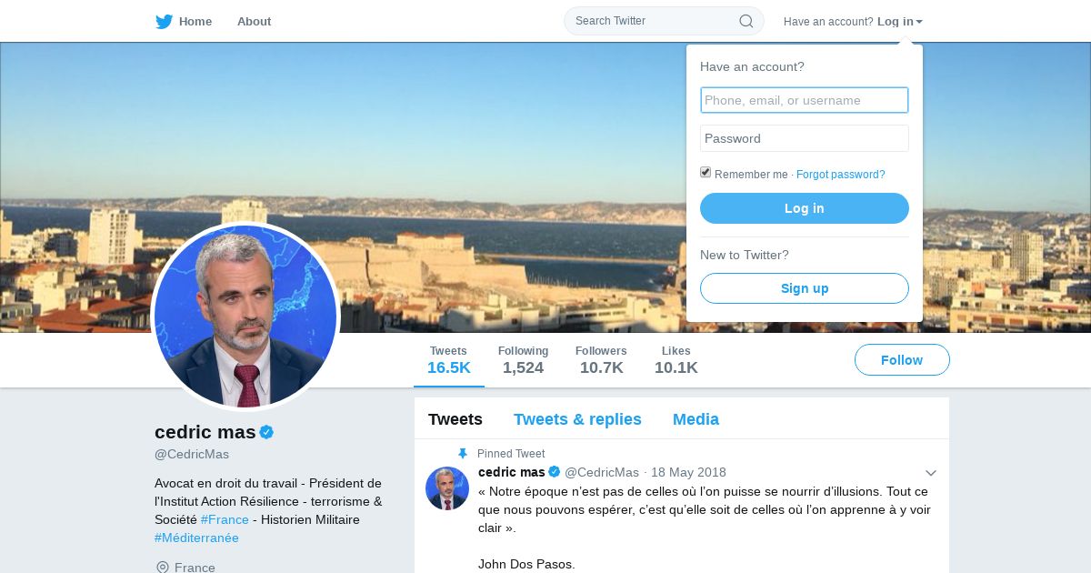Click the location pin icon near France

point(163,568)
